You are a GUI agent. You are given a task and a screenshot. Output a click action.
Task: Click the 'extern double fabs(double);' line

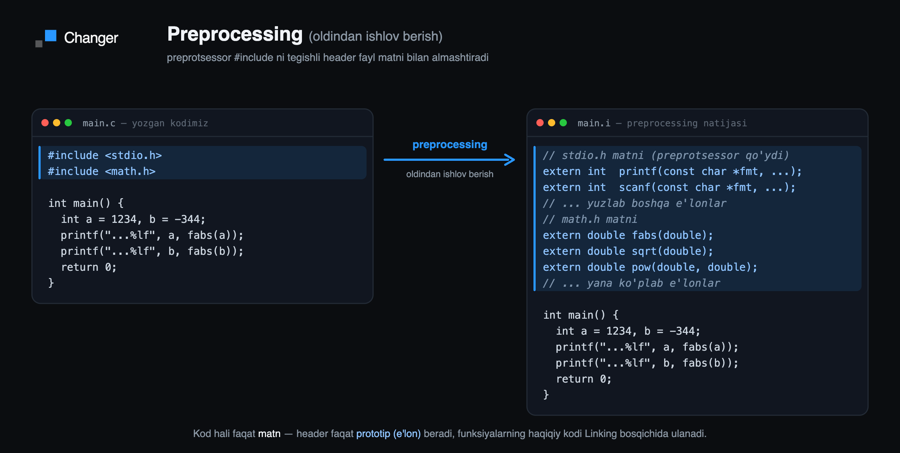628,235
